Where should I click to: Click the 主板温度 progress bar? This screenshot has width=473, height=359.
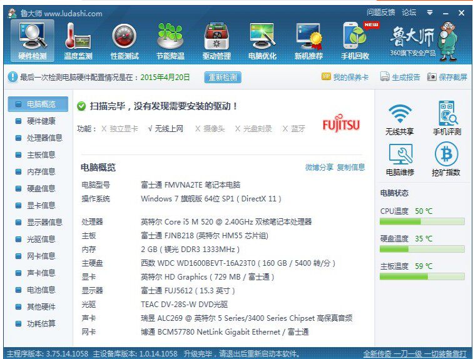click(422, 276)
